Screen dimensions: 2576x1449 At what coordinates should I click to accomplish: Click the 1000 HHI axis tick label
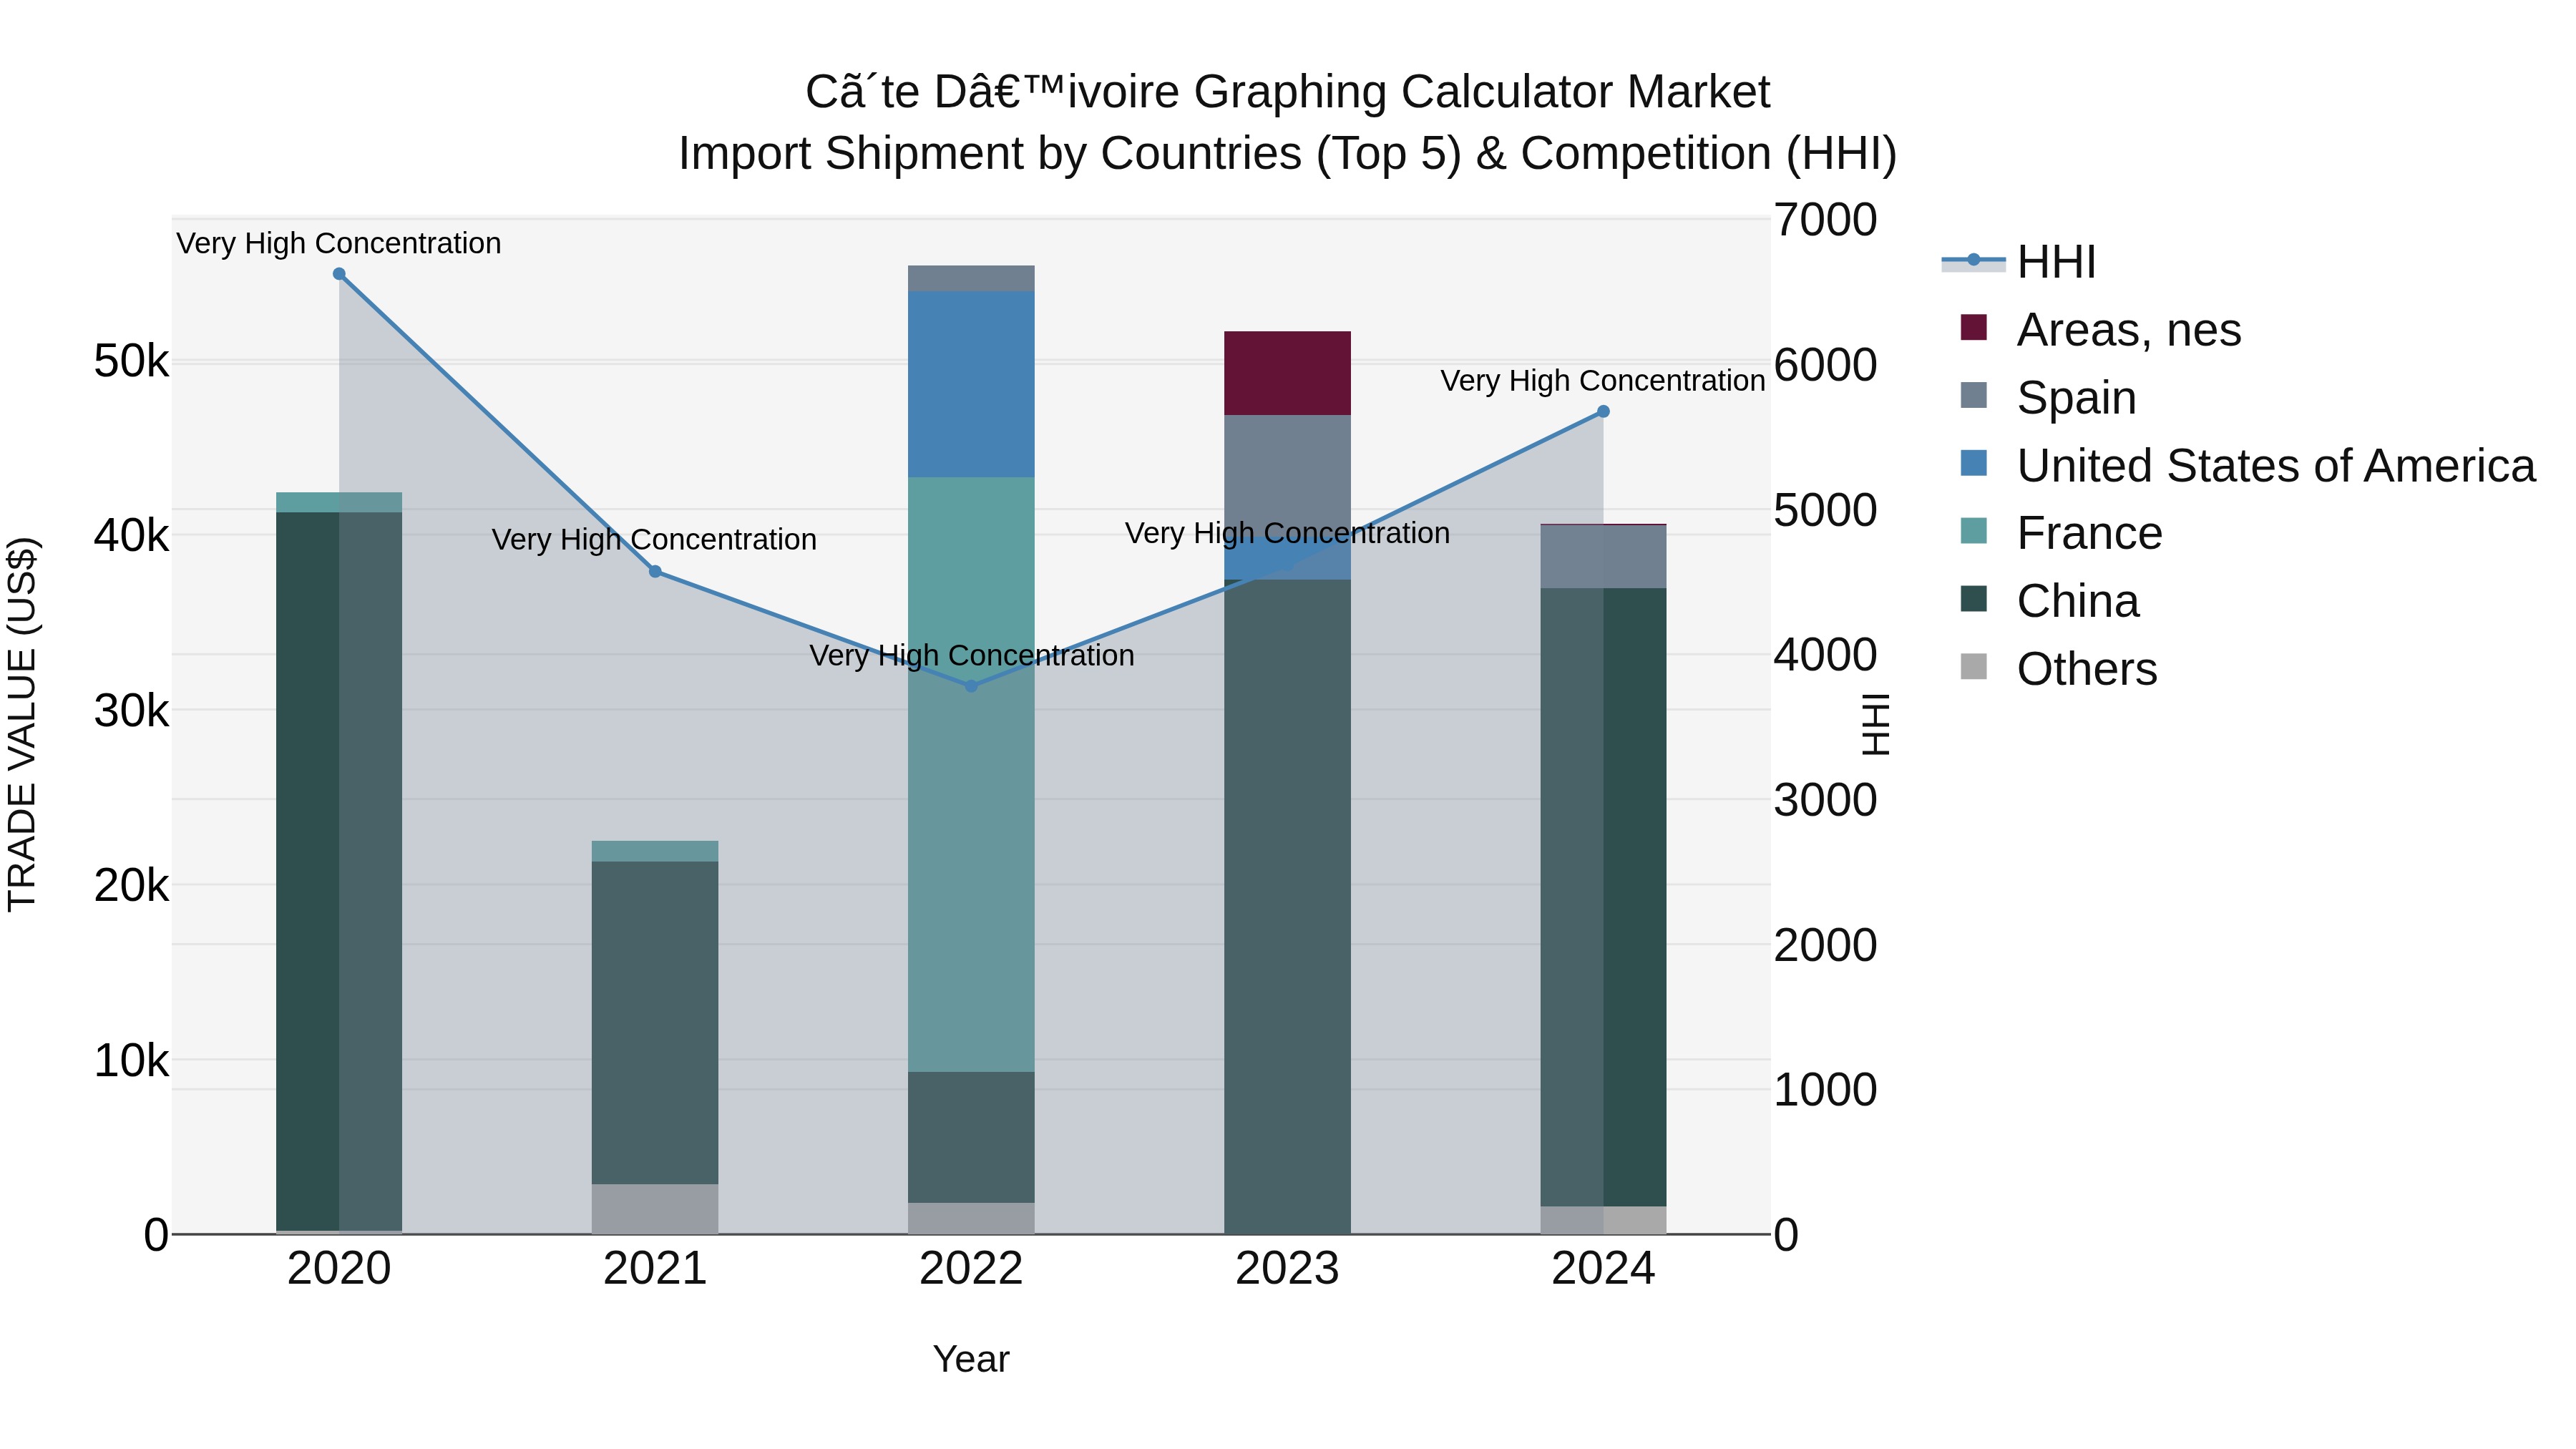tap(1826, 1090)
